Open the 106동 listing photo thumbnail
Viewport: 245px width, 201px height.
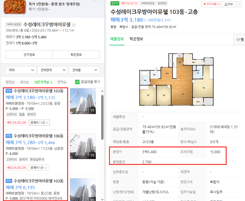point(83,146)
